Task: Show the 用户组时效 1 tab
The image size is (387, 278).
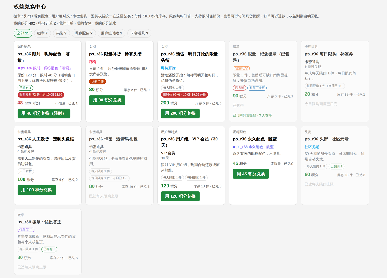Action: [112, 33]
